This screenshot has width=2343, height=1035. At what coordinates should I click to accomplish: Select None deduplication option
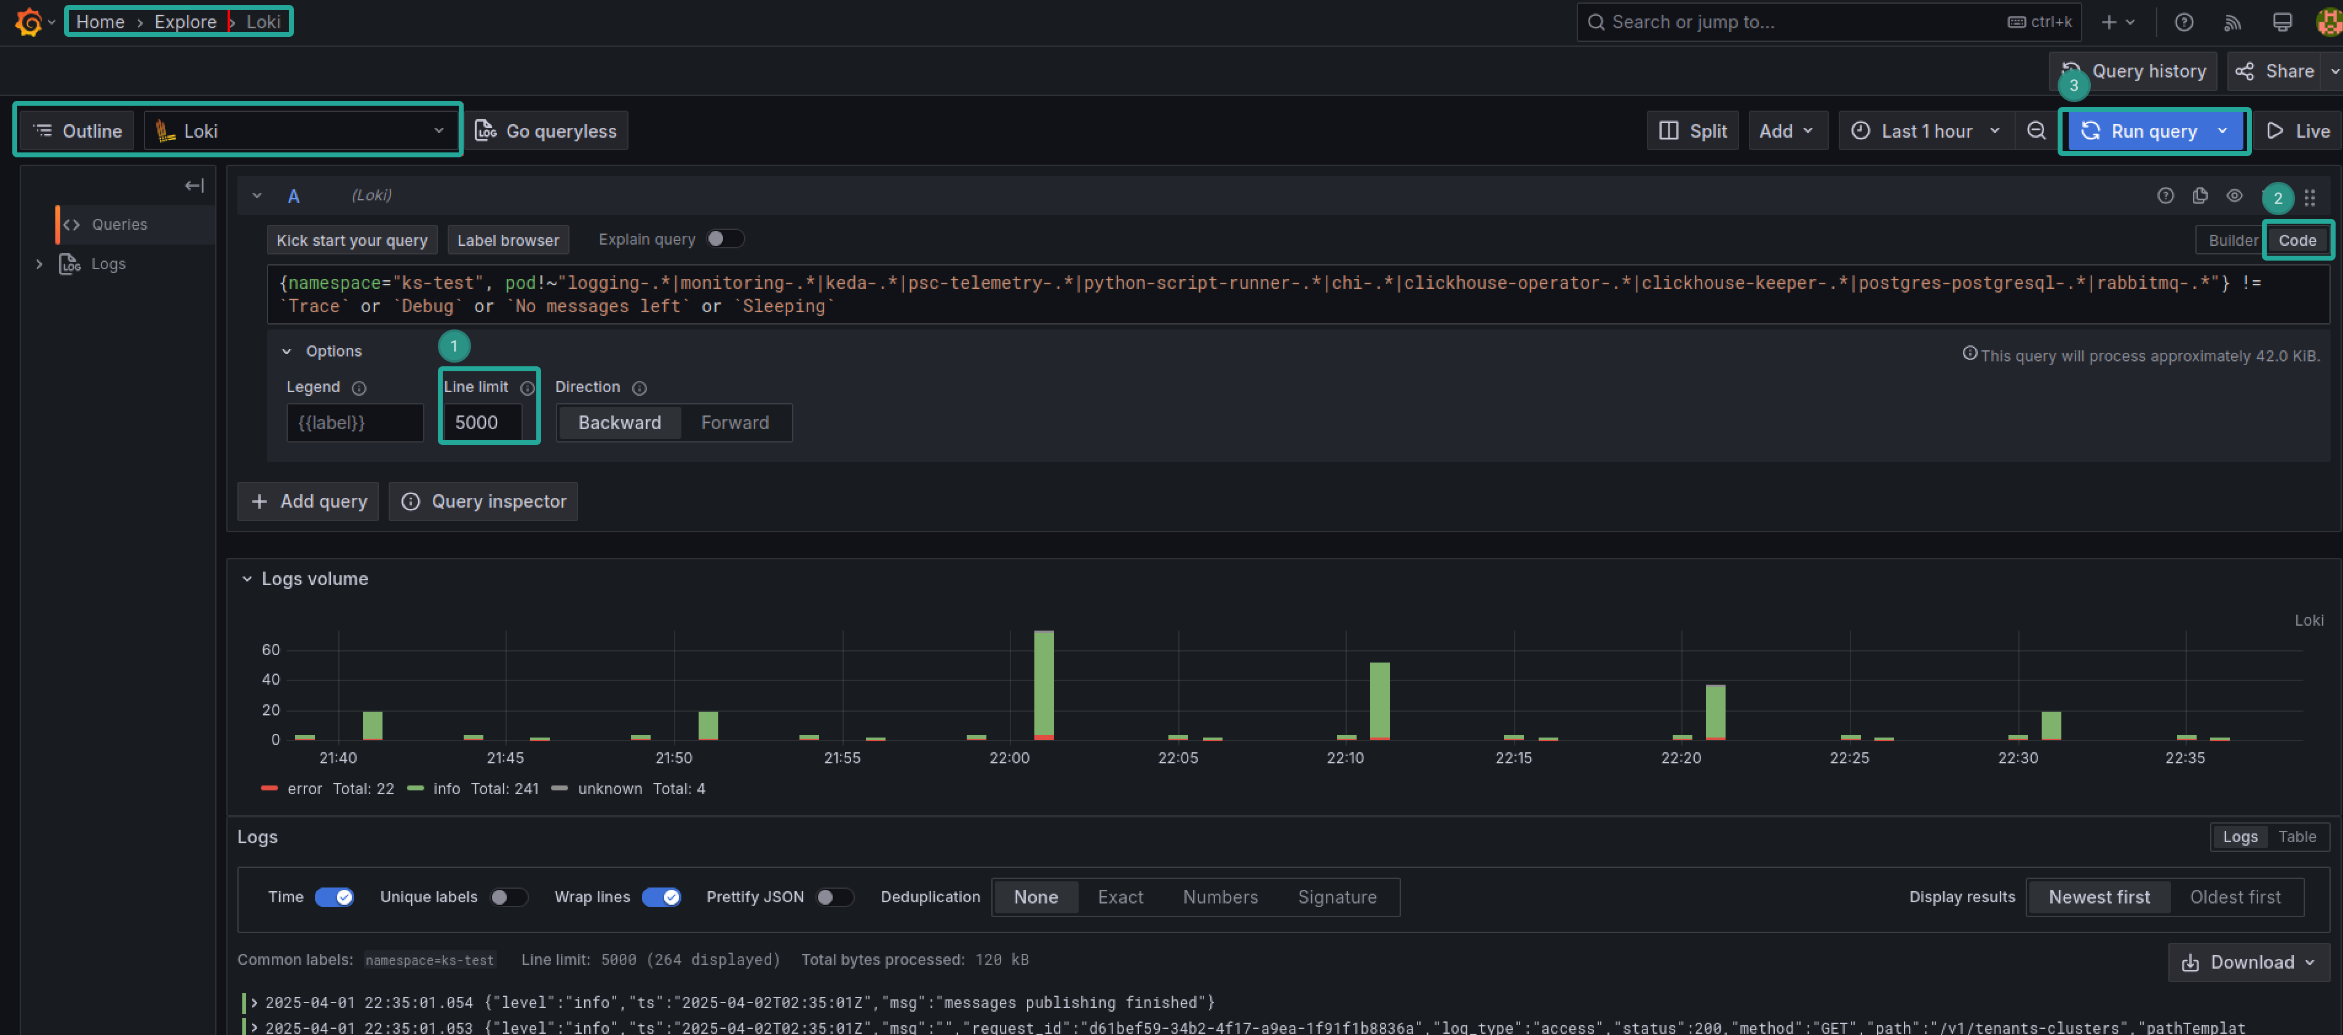click(x=1035, y=897)
